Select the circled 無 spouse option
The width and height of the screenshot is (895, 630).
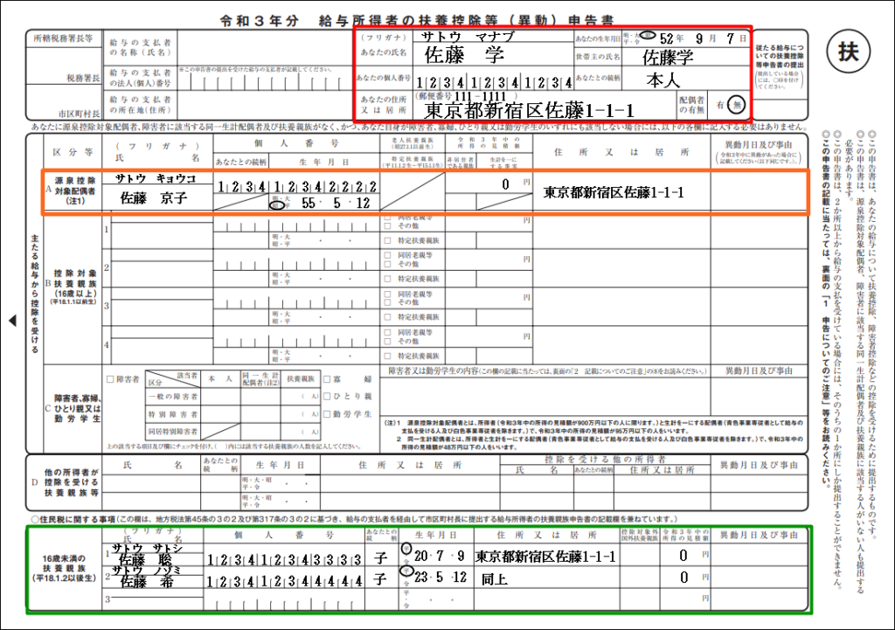tap(737, 105)
